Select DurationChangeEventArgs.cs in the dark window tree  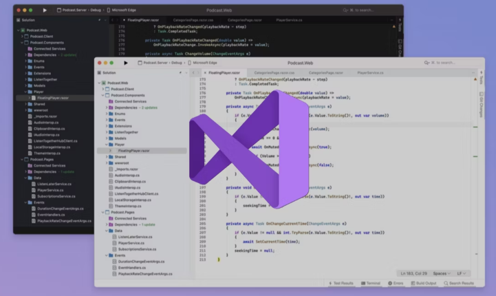(61, 209)
